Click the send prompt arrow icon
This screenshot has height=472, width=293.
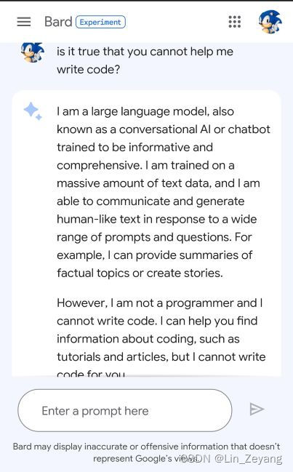[257, 409]
